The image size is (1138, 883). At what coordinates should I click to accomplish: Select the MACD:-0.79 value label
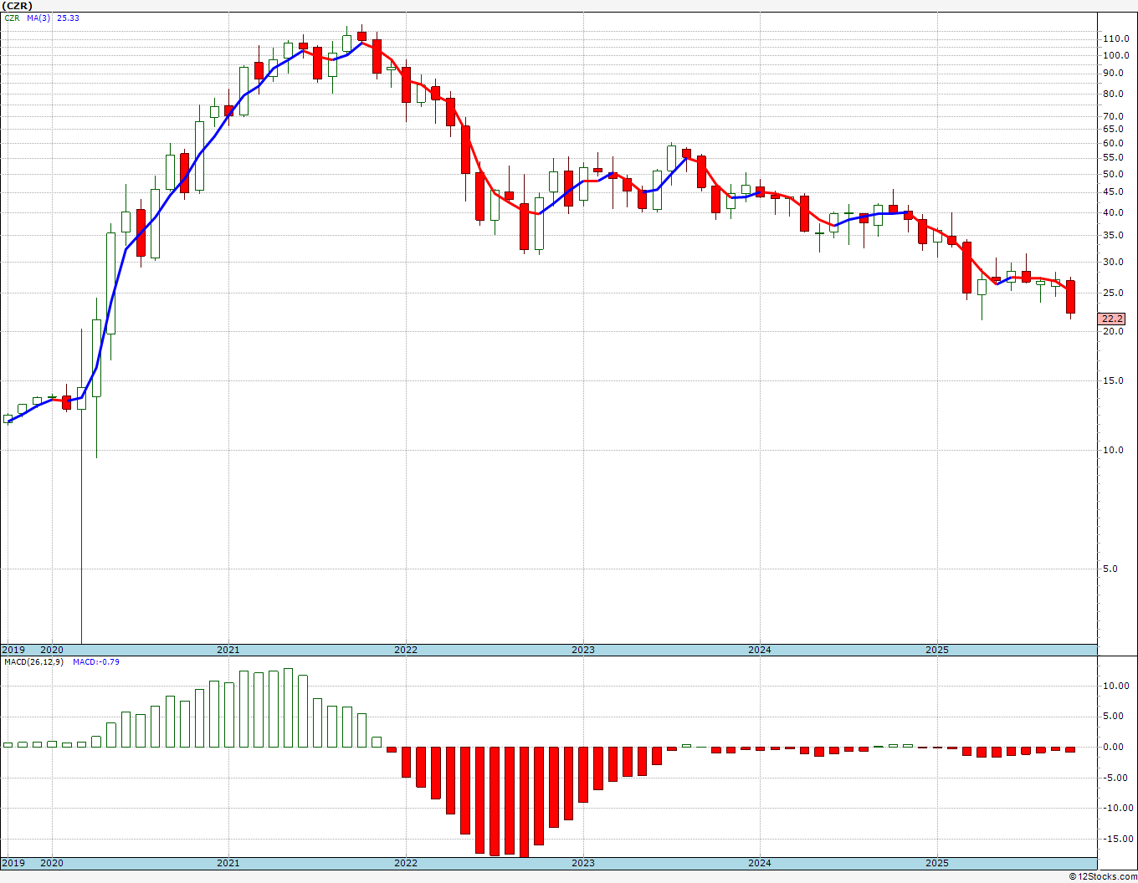[x=96, y=662]
